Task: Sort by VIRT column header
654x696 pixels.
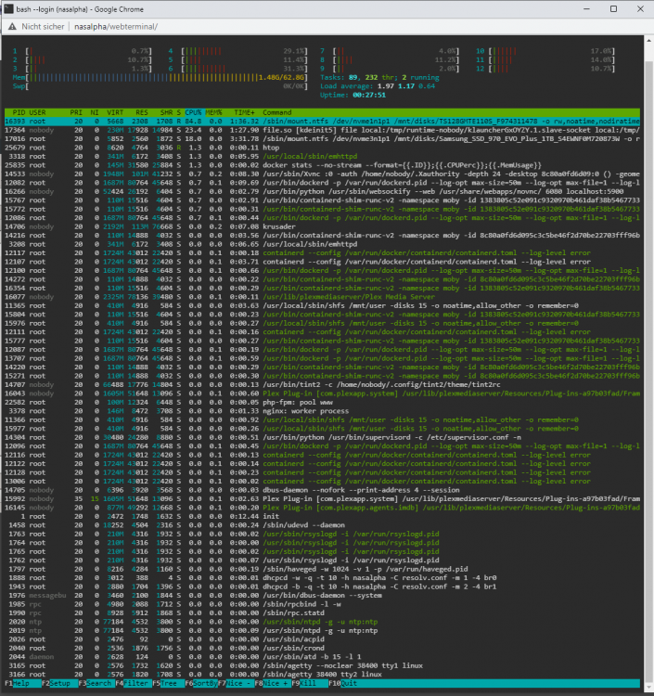Action: 115,112
